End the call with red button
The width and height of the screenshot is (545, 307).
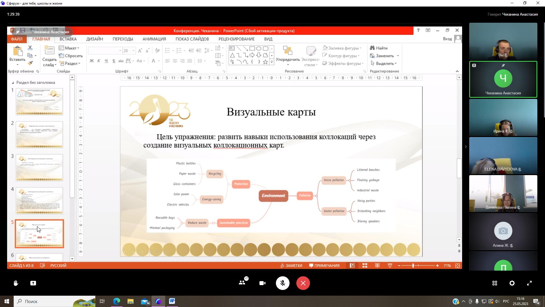coord(303,283)
